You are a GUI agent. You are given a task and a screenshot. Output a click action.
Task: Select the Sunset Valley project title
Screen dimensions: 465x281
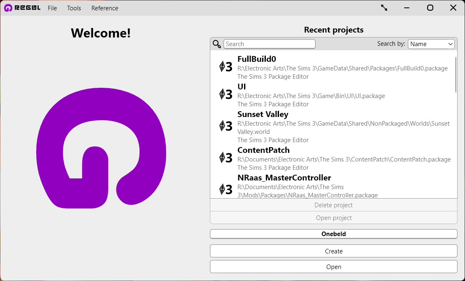pos(263,115)
